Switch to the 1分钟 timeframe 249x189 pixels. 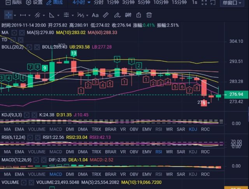pyautogui.click(x=113, y=2)
